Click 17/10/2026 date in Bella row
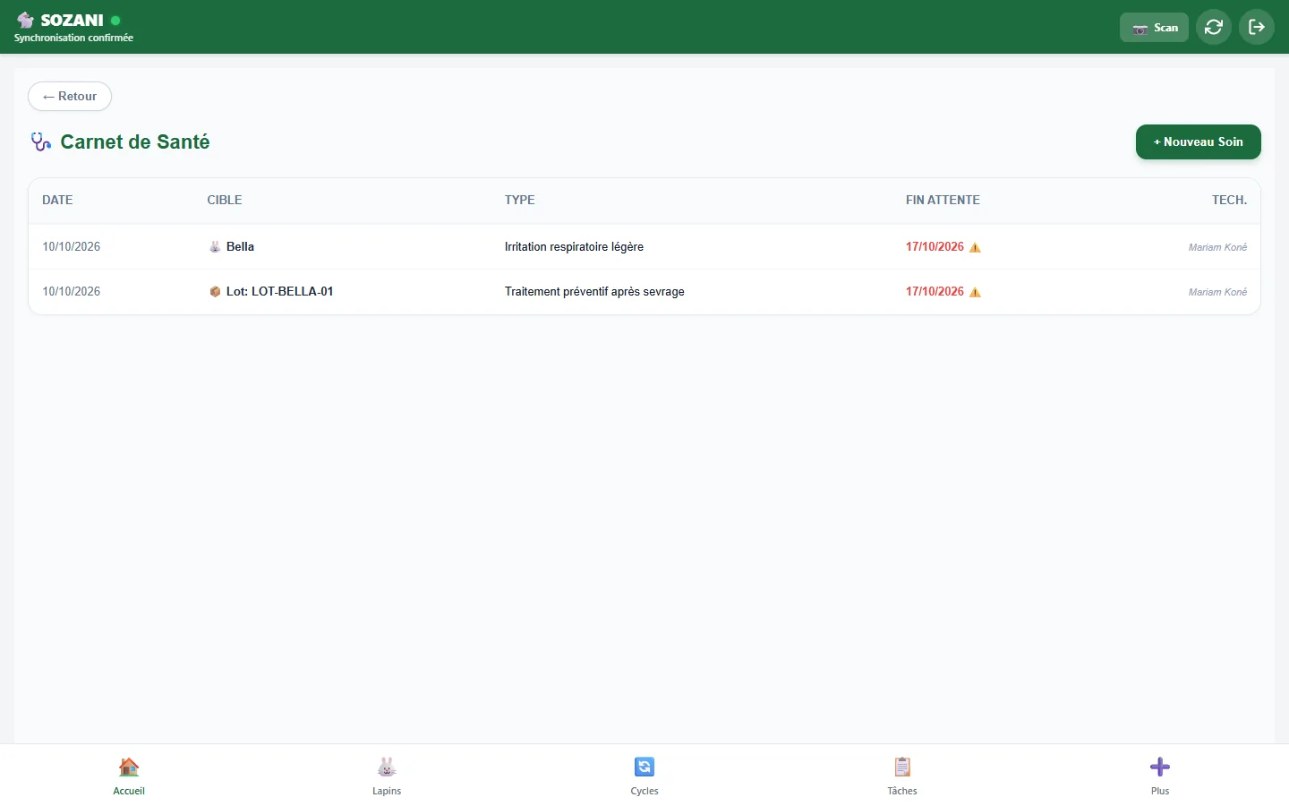This screenshot has width=1289, height=806. 935,246
